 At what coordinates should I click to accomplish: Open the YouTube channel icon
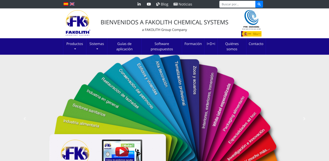149,4
